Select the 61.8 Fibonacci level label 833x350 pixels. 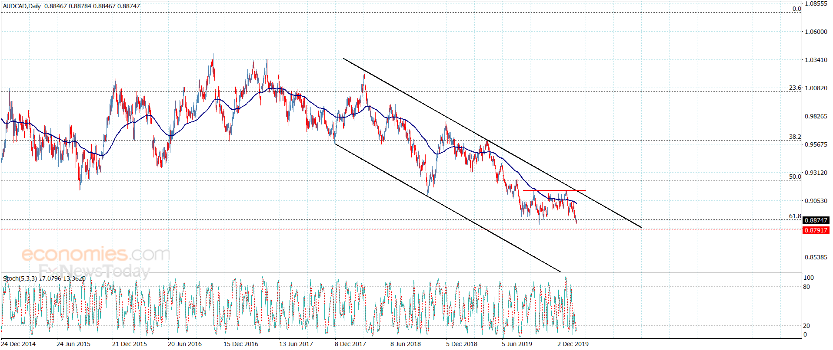(795, 216)
